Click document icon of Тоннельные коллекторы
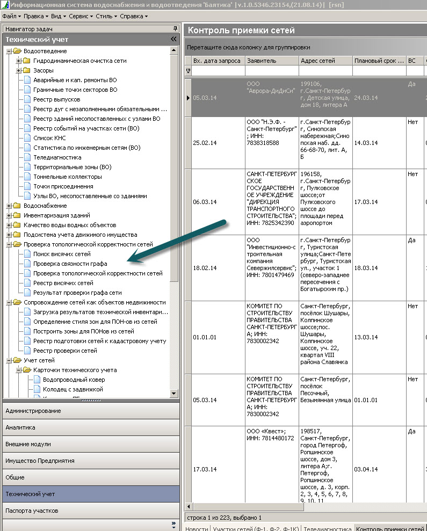Viewport: 427px width, 531px height. (x=27, y=177)
